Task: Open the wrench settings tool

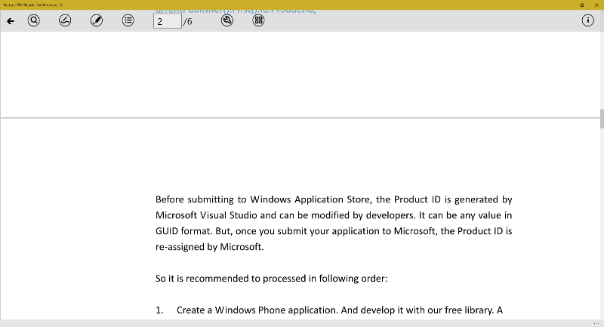Action: [x=226, y=21]
